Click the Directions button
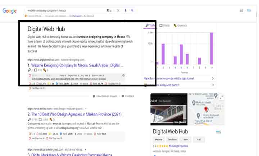This screenshot has height=156, width=259. pos(172,139)
